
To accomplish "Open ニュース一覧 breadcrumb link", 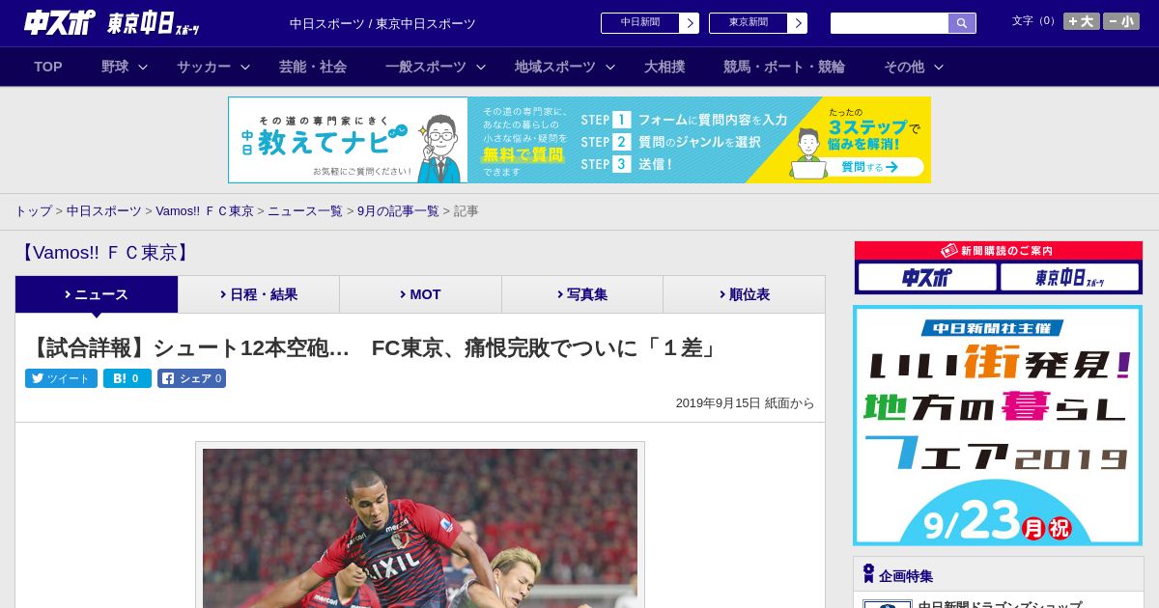I will tap(305, 210).
